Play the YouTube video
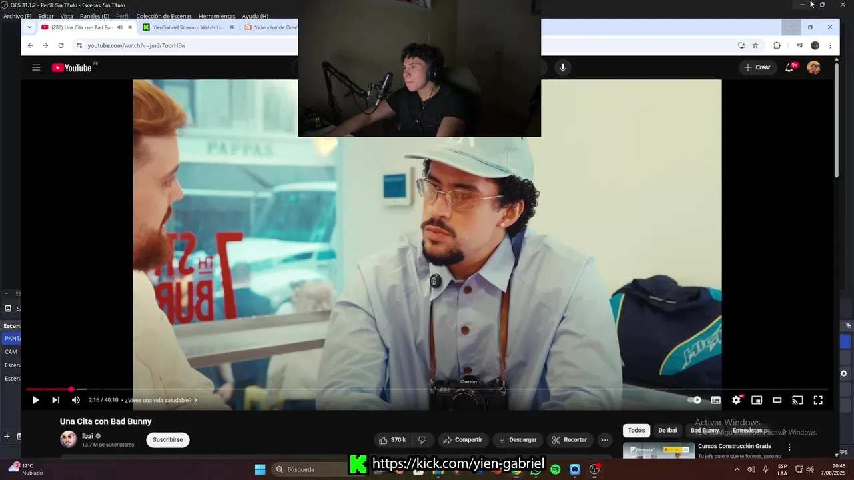This screenshot has height=480, width=854. [x=35, y=400]
